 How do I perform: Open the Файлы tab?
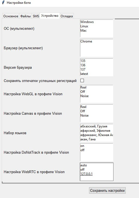pos(26,16)
